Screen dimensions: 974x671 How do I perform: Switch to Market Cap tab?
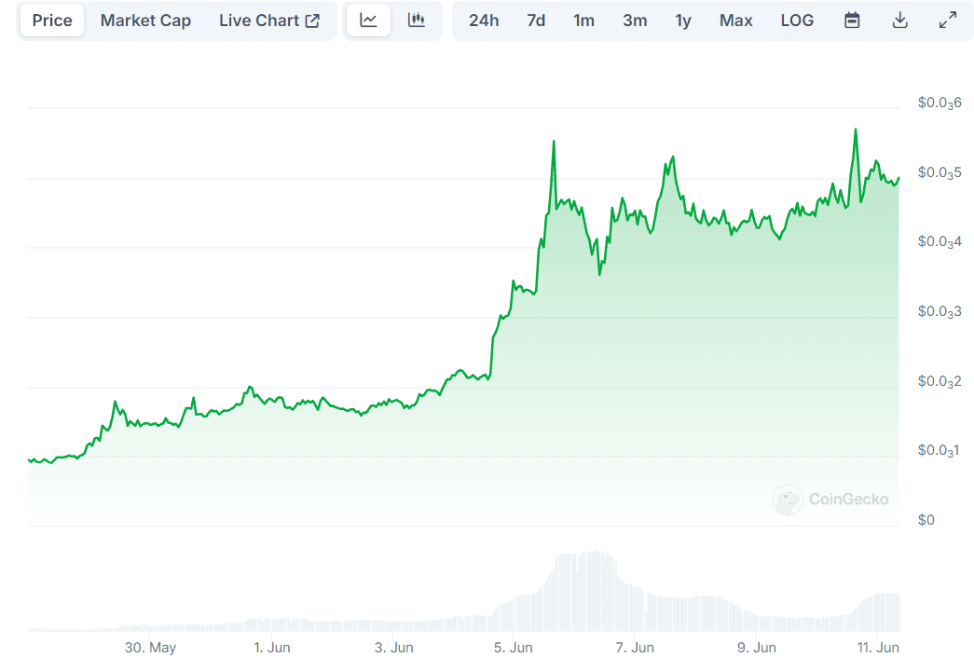click(145, 21)
